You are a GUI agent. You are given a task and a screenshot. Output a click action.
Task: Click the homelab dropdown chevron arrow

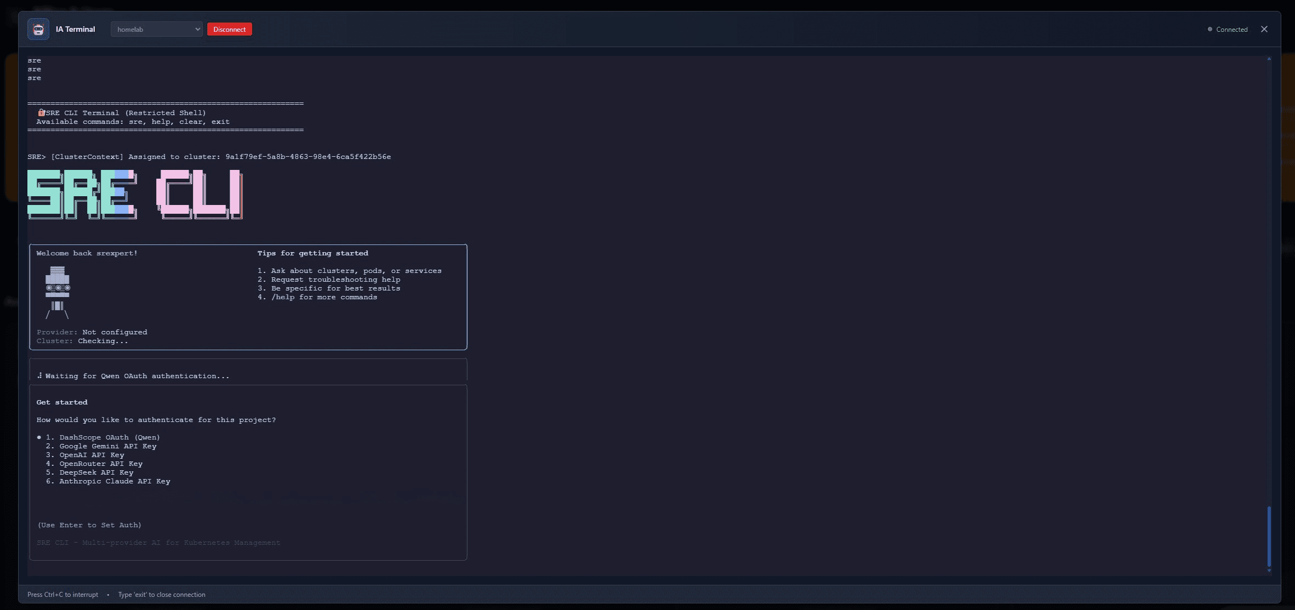(x=197, y=29)
